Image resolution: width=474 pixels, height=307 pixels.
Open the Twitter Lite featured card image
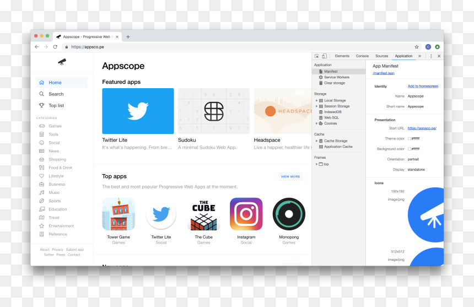tap(138, 111)
